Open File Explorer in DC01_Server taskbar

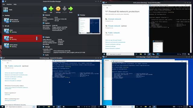141,54
